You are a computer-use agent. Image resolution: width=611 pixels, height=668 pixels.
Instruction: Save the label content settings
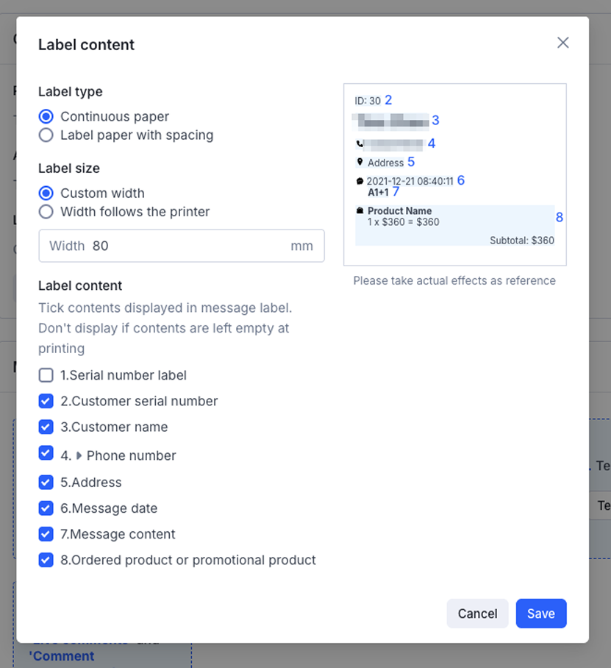[540, 614]
